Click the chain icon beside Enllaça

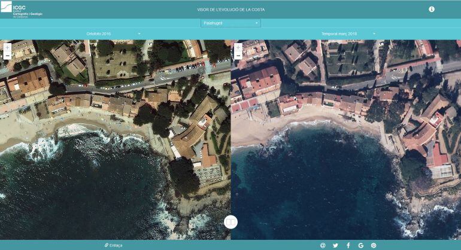click(x=106, y=245)
